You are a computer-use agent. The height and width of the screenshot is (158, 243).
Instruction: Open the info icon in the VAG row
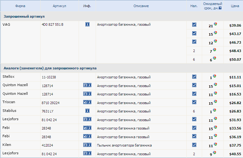[x=87, y=24]
